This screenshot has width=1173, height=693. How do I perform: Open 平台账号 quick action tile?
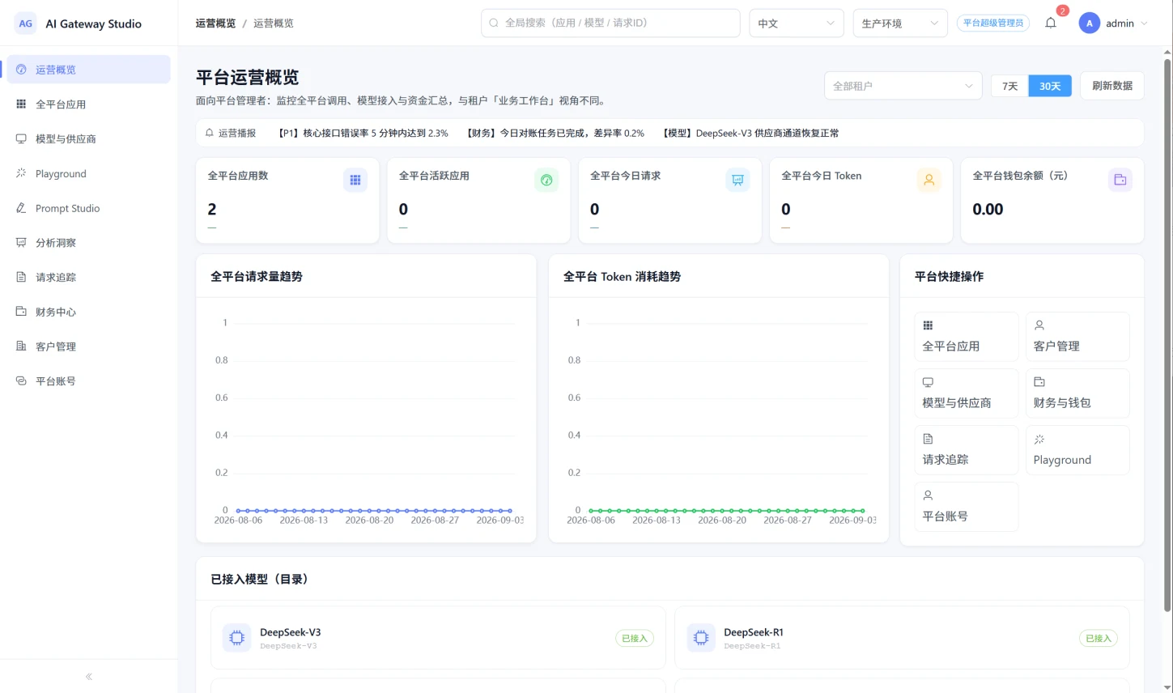967,507
